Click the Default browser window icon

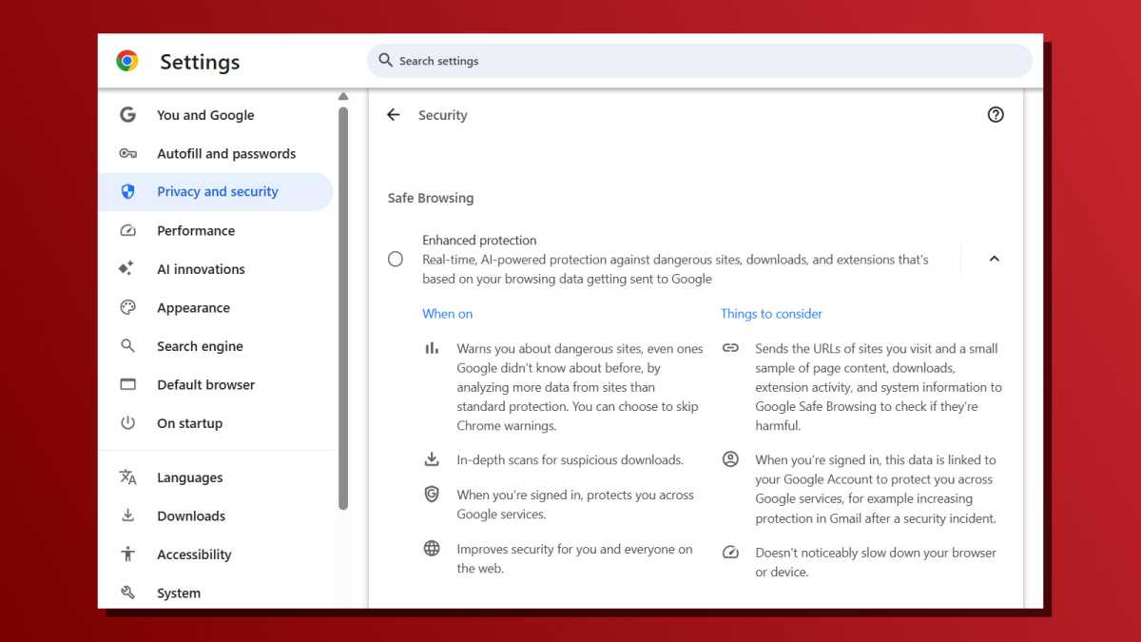click(128, 384)
